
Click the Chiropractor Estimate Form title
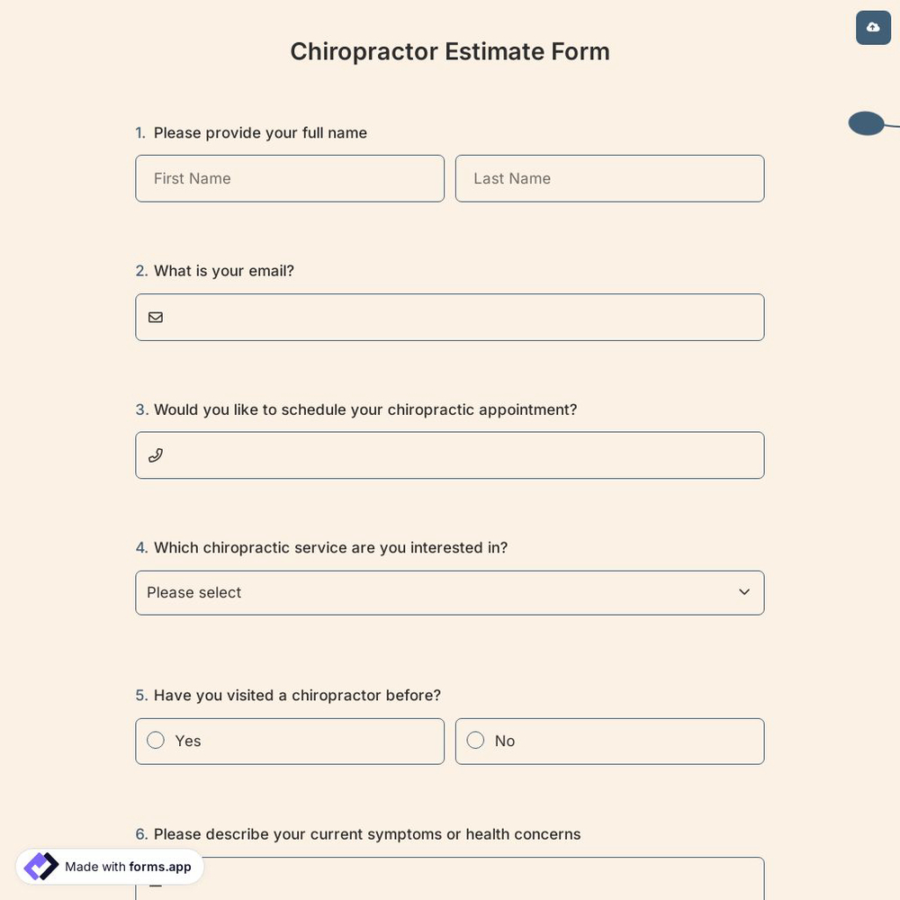(450, 51)
